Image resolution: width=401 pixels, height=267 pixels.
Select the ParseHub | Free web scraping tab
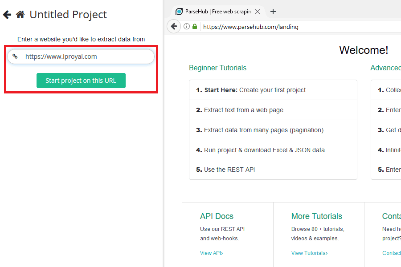[218, 12]
